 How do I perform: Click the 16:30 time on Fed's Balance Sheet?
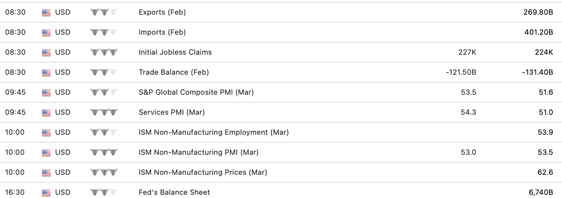[15, 192]
